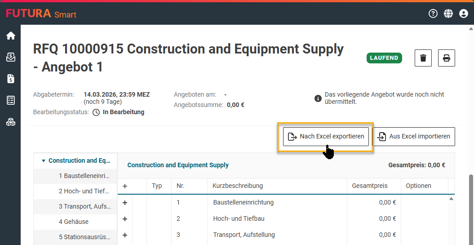Open the stacked cubes sidebar icon
The height and width of the screenshot is (245, 474).
(x=10, y=122)
